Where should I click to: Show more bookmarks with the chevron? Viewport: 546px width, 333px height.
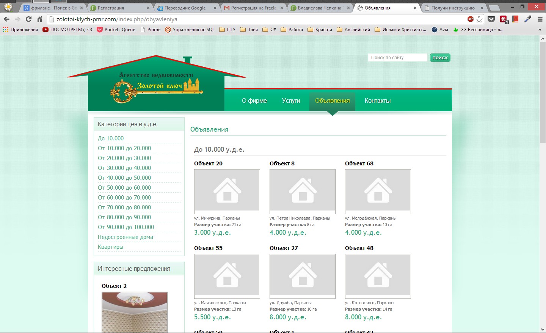[x=540, y=30]
